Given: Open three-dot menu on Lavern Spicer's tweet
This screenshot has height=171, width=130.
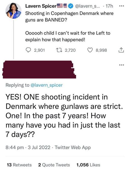Looking at the screenshot, I should (x=121, y=6).
